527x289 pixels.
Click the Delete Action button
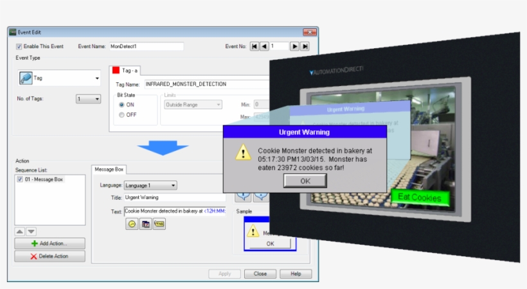(x=49, y=256)
